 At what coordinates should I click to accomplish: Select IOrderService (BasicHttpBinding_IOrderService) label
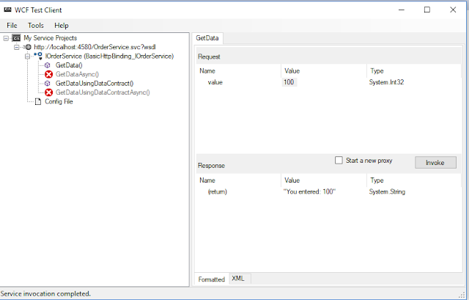109,56
